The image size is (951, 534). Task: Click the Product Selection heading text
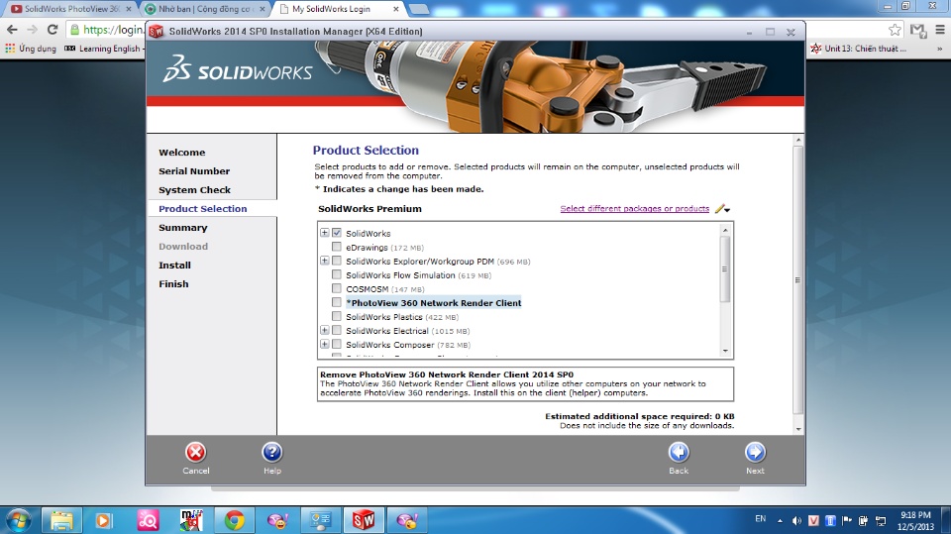click(366, 151)
